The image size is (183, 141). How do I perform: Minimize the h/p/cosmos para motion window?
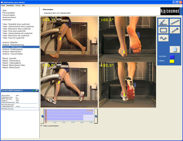click(x=174, y=2)
